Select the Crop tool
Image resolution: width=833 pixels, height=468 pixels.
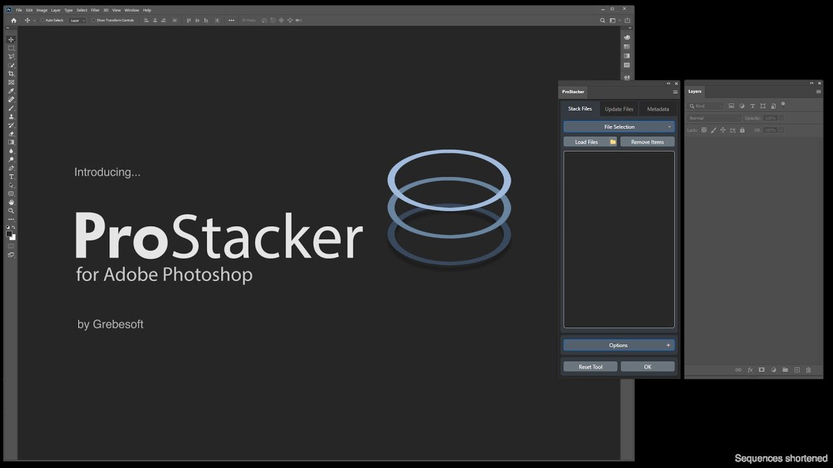[11, 74]
